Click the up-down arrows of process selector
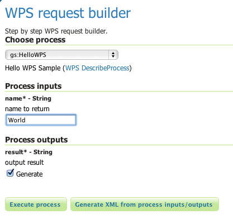Screen dimensions: 233x224 click(x=113, y=55)
